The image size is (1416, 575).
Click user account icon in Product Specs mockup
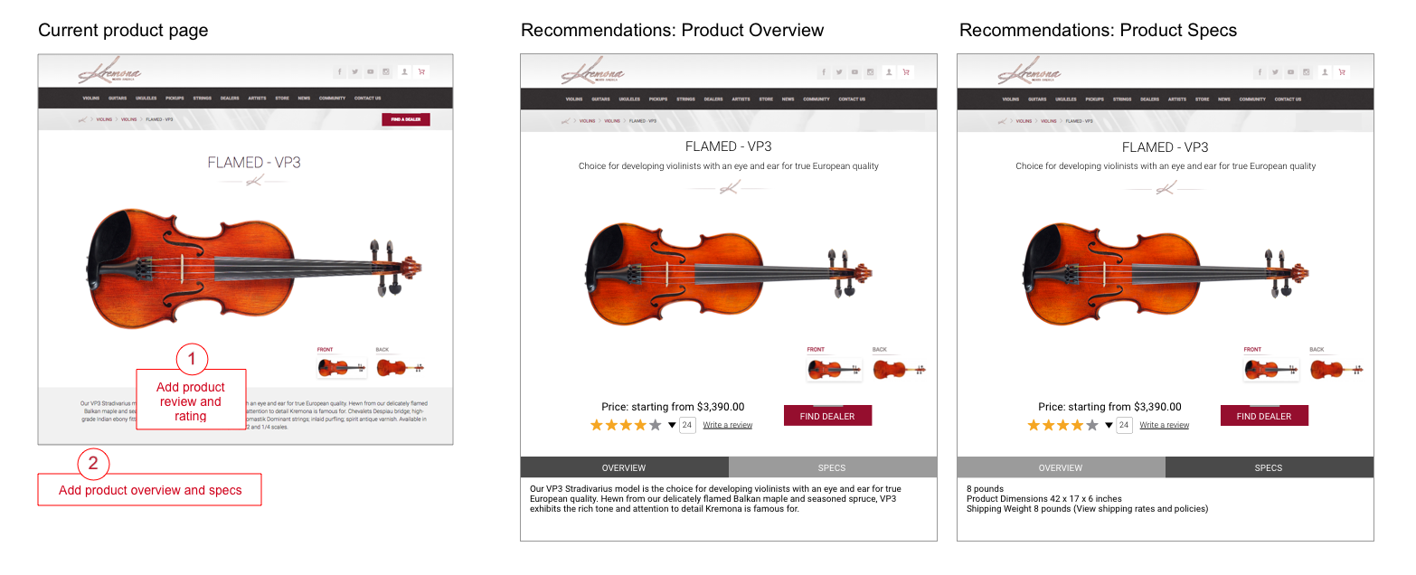pos(1324,72)
